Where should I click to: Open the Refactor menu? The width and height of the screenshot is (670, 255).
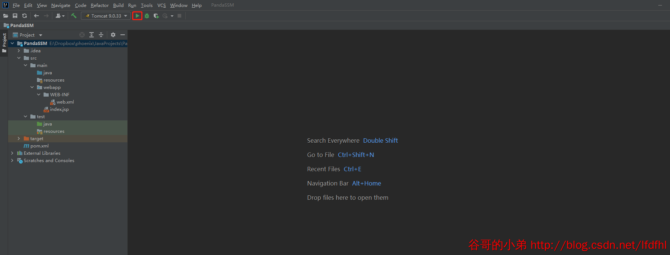point(100,5)
